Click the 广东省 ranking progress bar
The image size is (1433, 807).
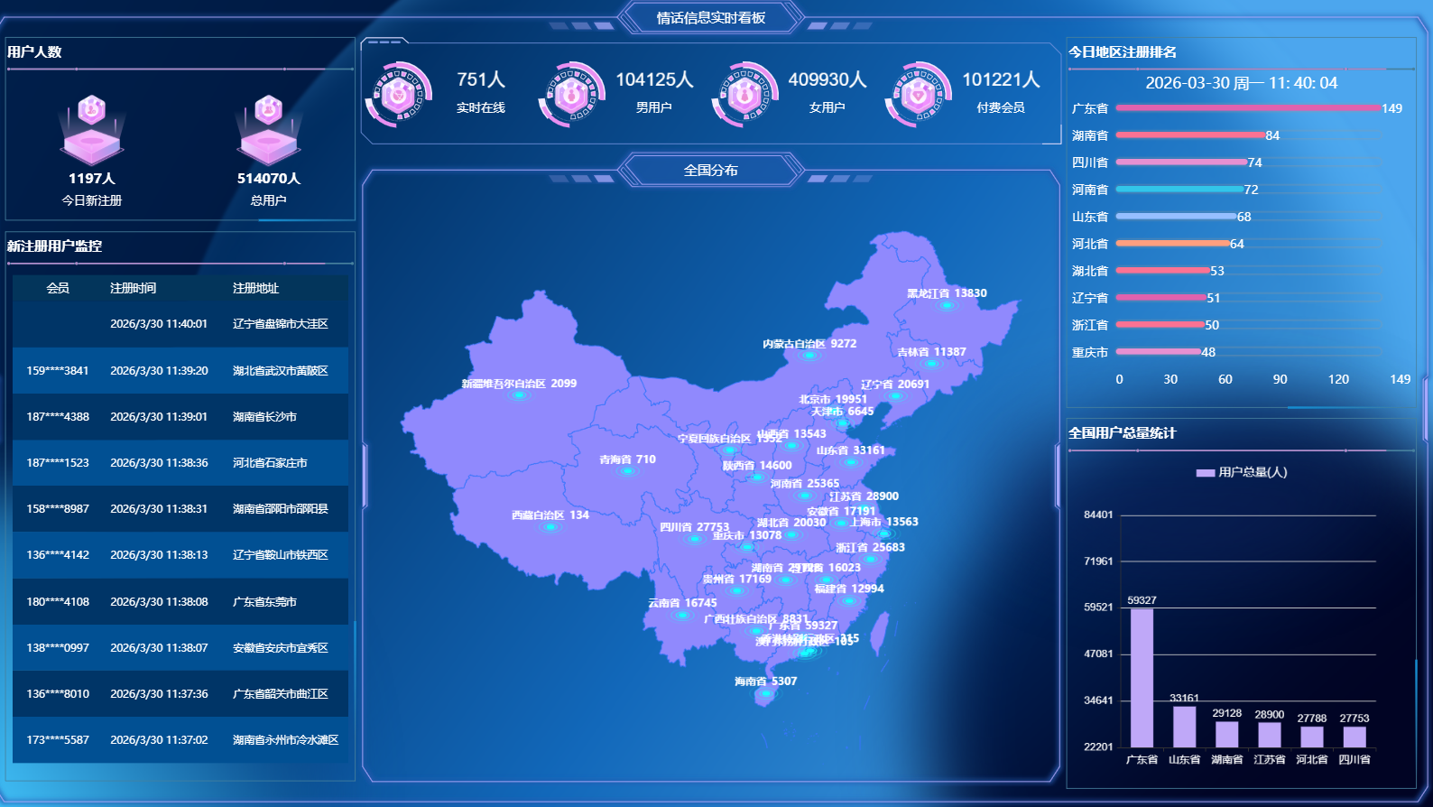tap(1247, 108)
